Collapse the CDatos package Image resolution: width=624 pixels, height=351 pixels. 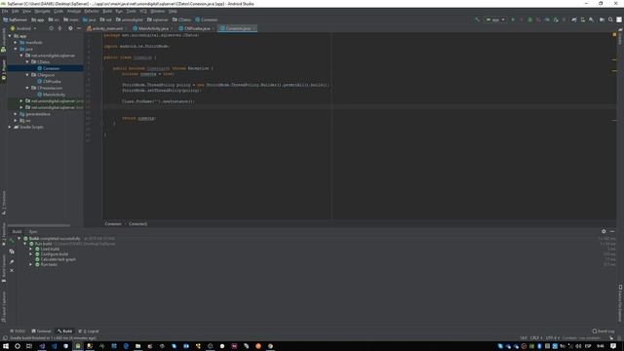27,62
